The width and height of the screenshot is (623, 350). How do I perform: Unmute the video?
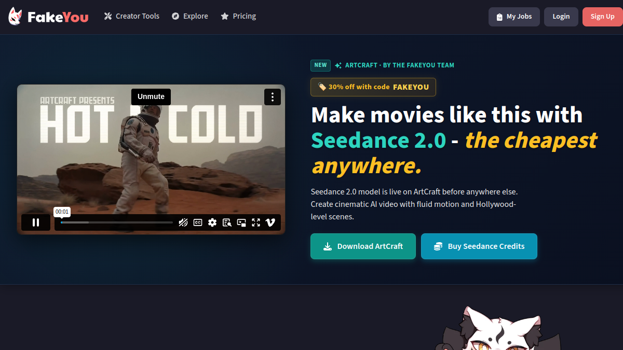pyautogui.click(x=151, y=96)
